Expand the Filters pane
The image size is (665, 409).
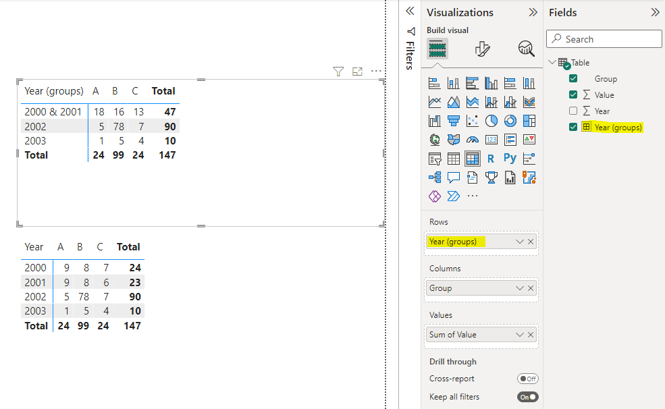click(410, 11)
